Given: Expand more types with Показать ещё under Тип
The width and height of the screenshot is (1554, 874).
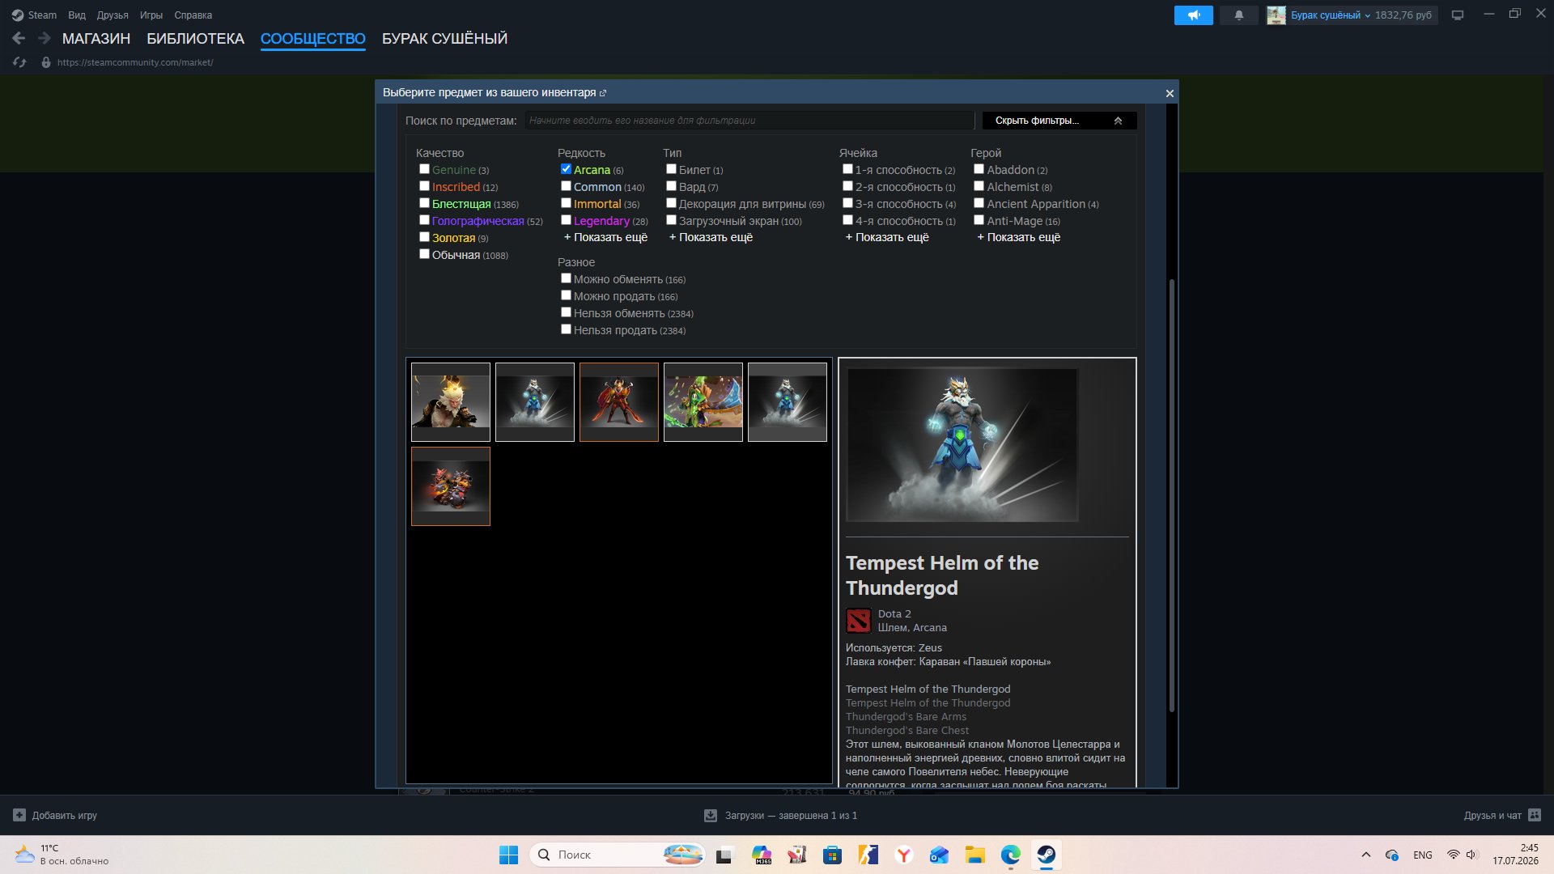Looking at the screenshot, I should pos(711,237).
